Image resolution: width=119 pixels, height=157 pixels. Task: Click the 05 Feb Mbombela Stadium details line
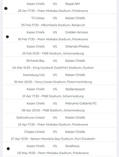[53, 25]
